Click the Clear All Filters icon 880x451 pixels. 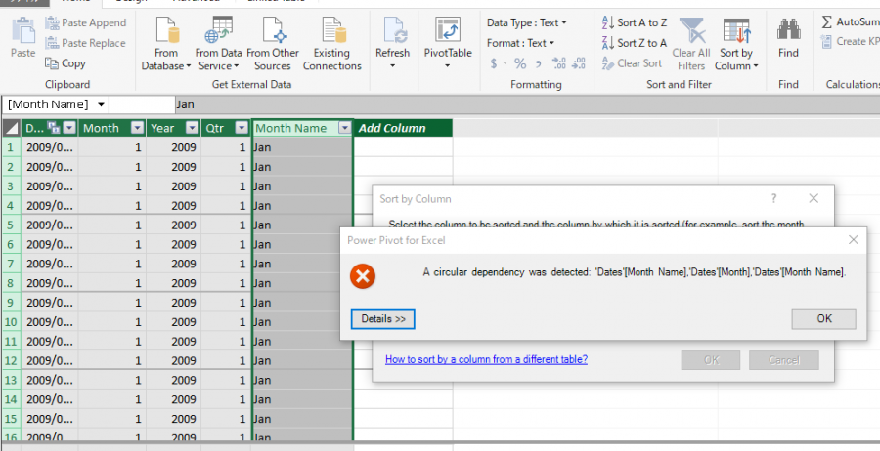pyautogui.click(x=692, y=29)
